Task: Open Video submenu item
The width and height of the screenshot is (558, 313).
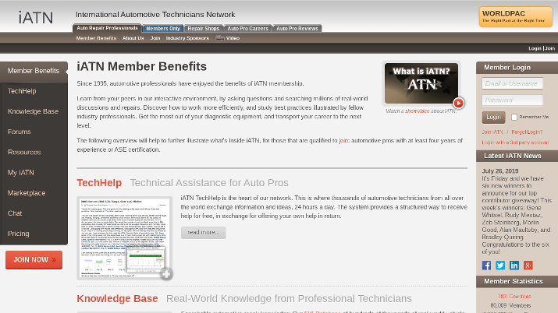Action: [x=233, y=38]
